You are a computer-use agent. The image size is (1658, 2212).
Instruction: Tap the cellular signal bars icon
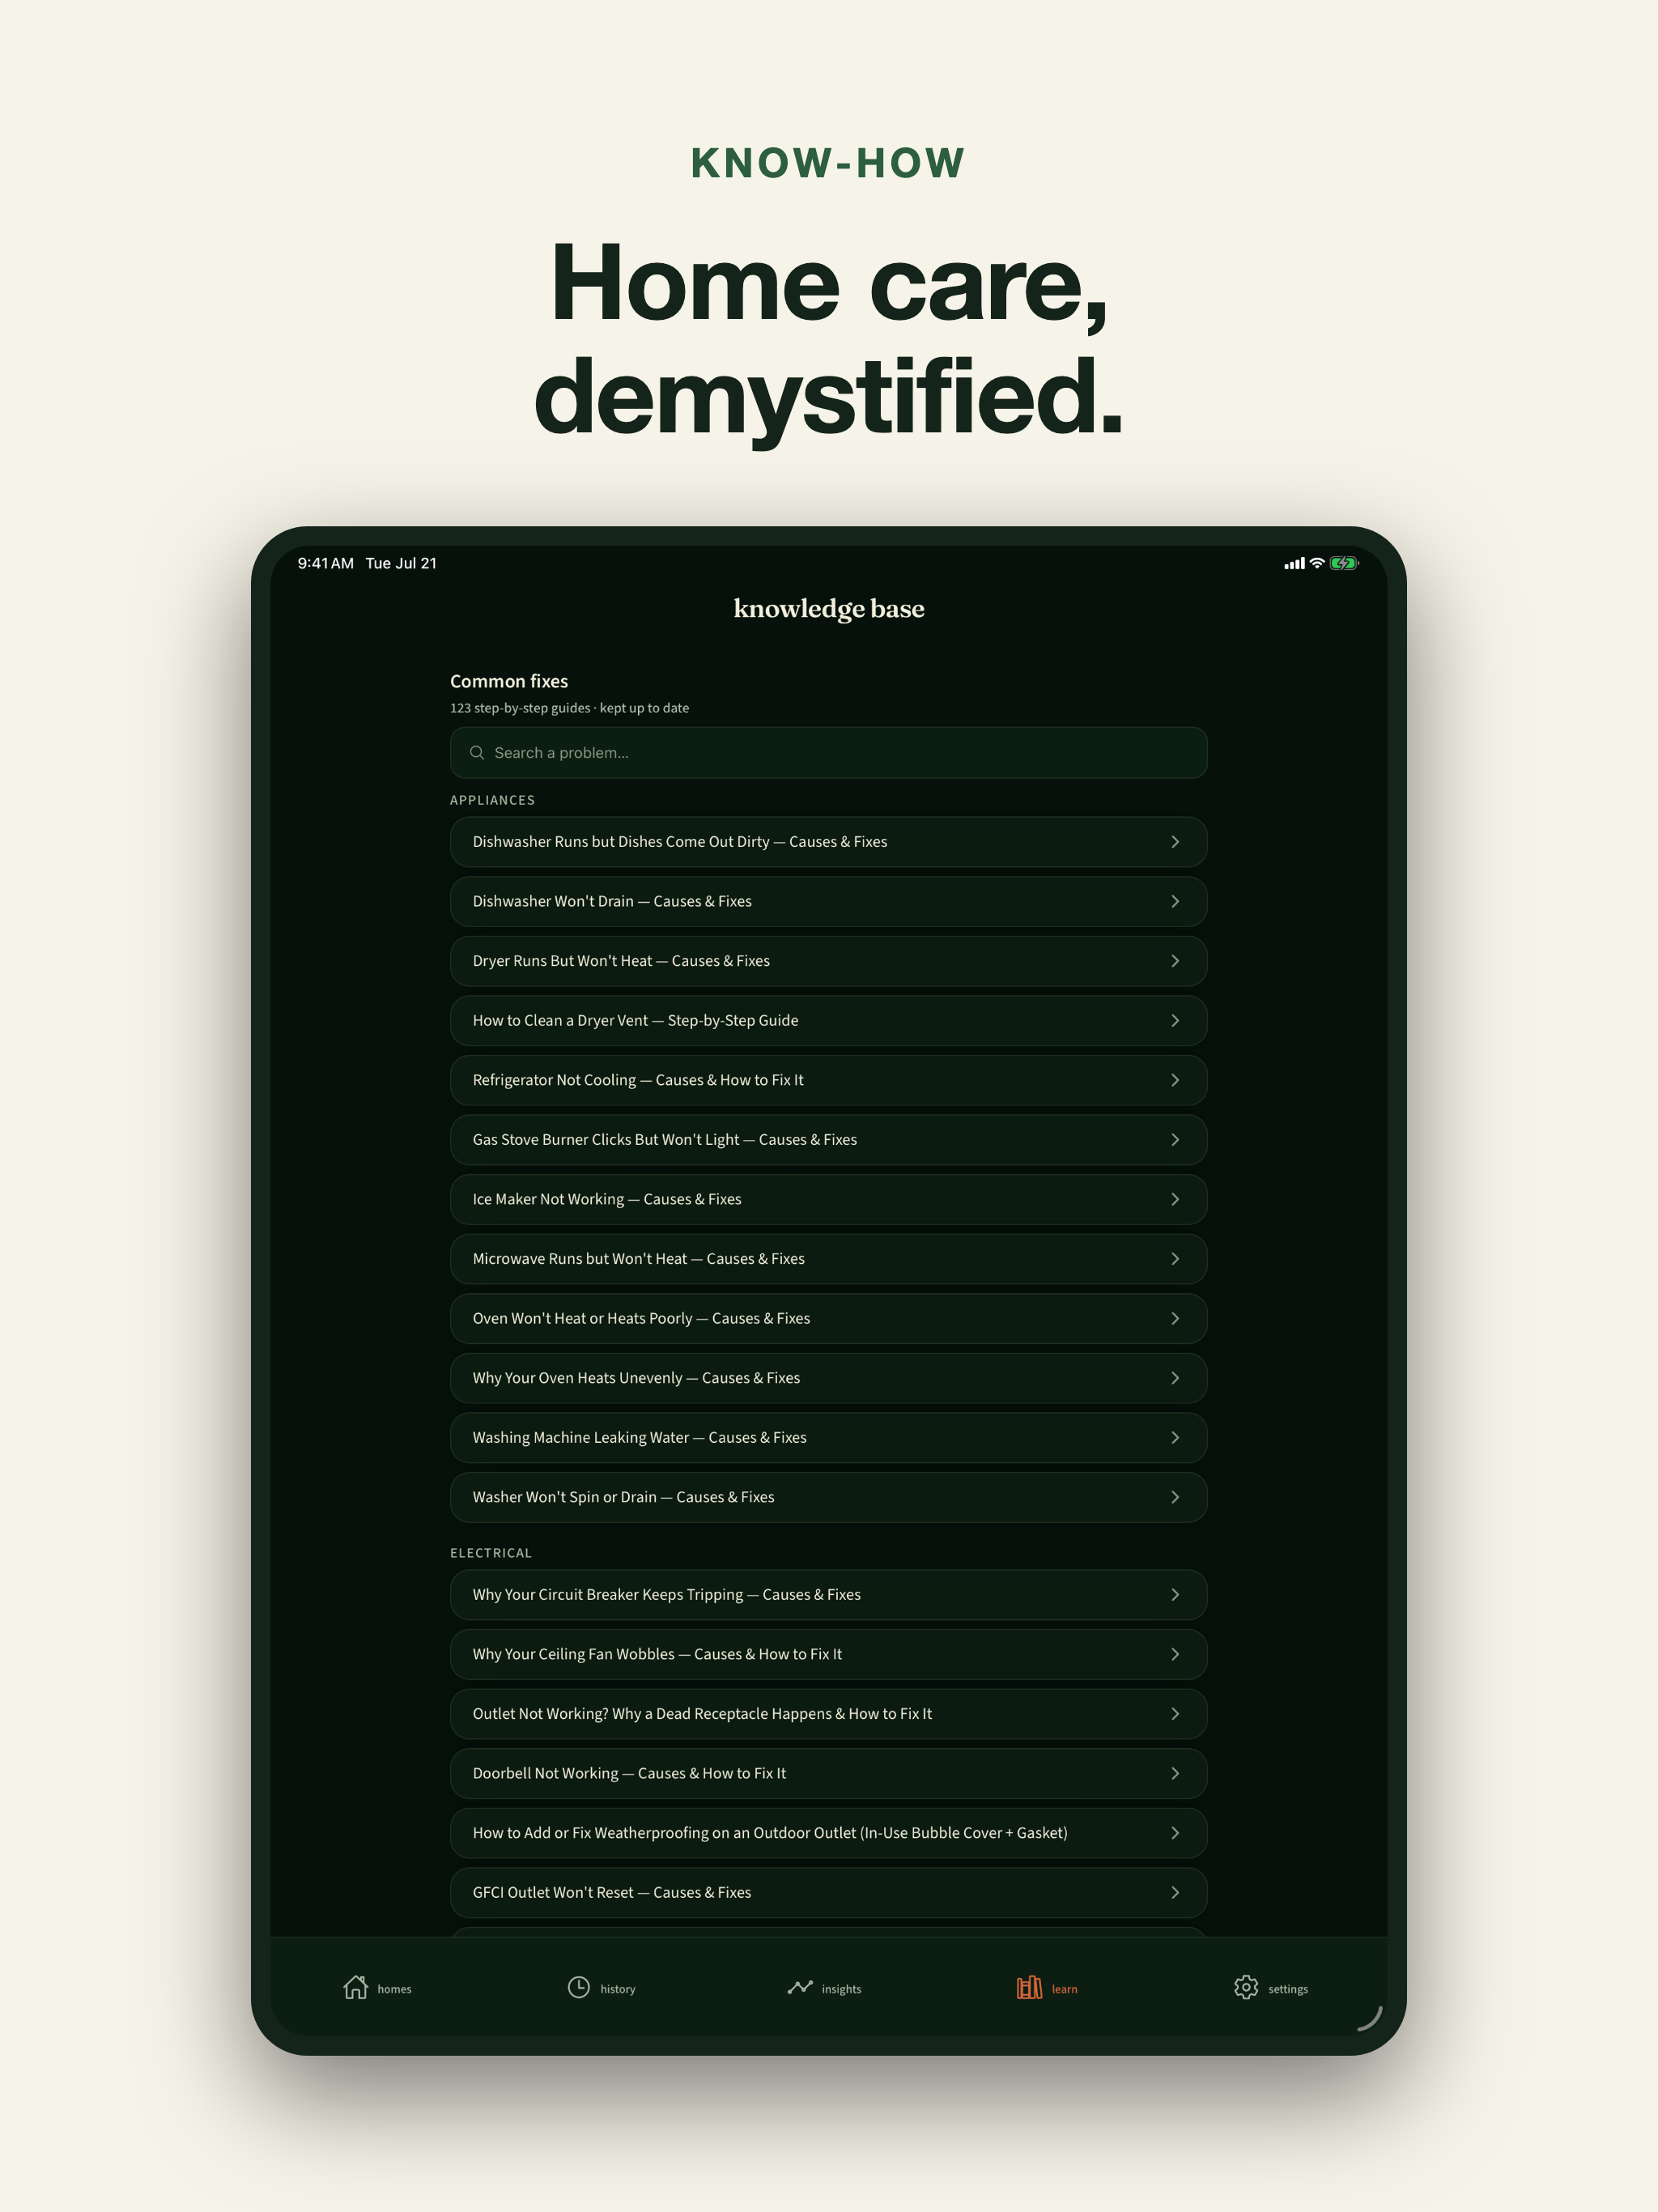pos(1294,564)
